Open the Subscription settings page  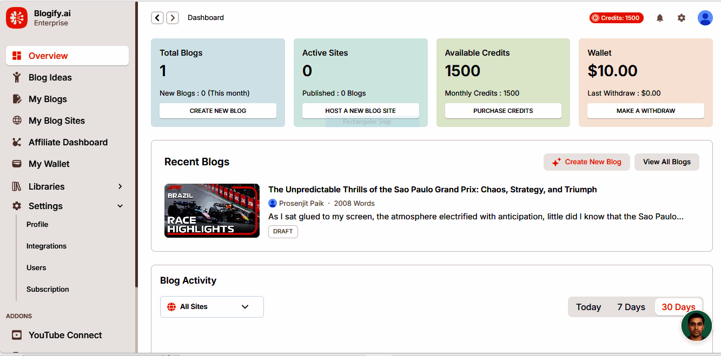(x=48, y=289)
